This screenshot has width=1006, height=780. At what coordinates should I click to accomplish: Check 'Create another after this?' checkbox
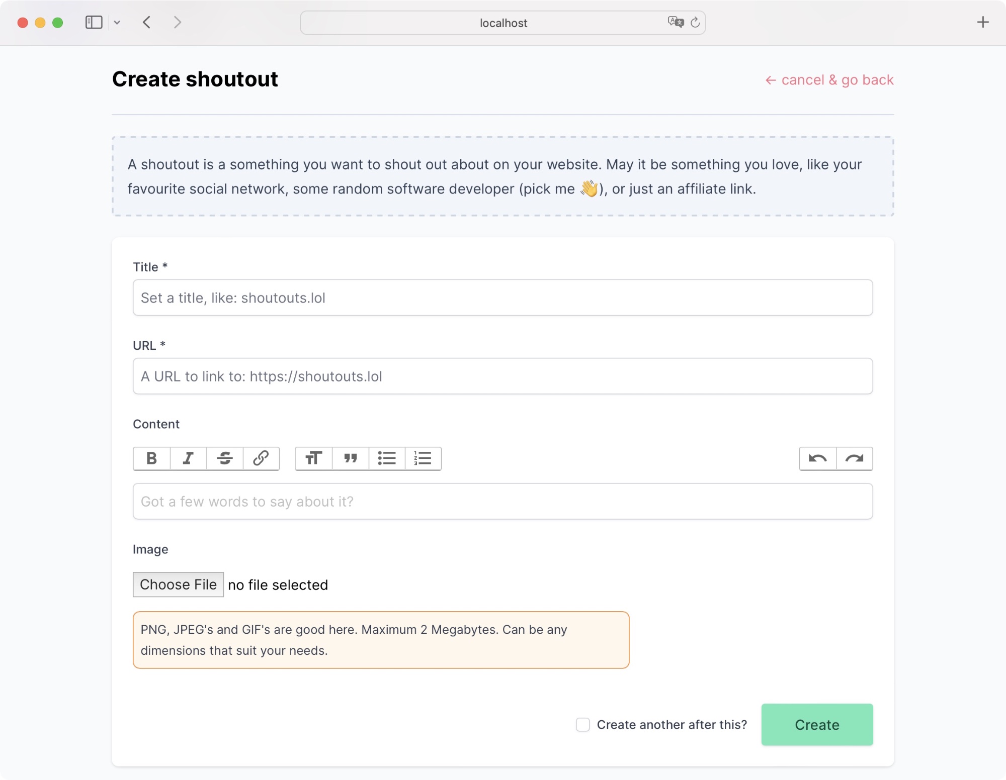pos(583,725)
